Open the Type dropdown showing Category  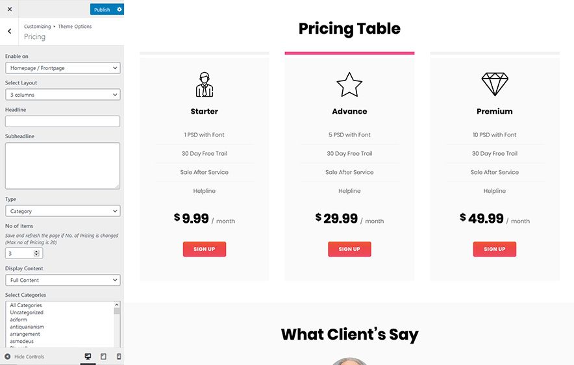[62, 211]
